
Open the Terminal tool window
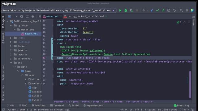click(57, 105)
